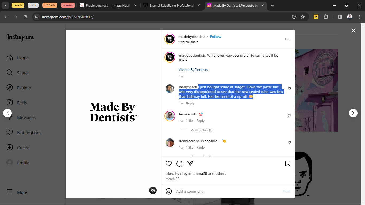Toggle the Chrome side panel

[340, 17]
